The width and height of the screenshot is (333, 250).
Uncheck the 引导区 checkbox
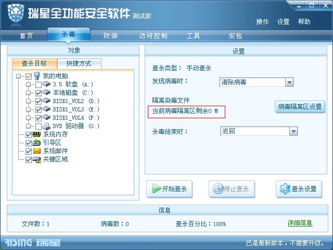tap(29, 143)
